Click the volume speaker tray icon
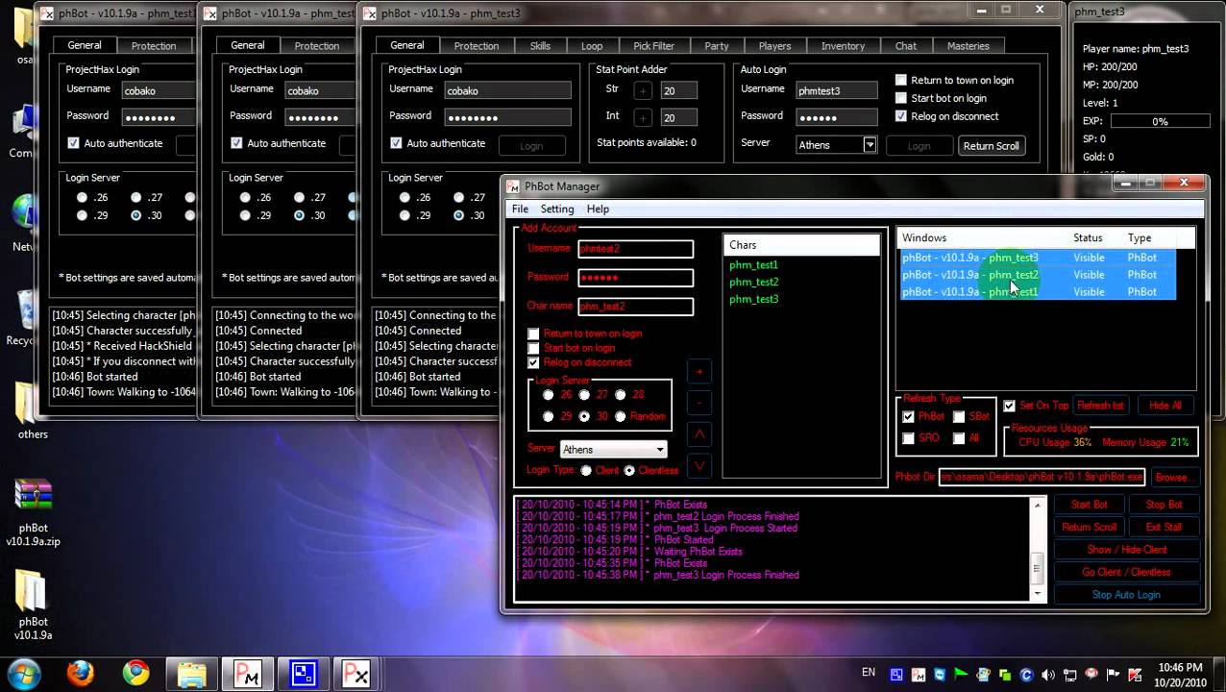The image size is (1226, 692). [1047, 676]
